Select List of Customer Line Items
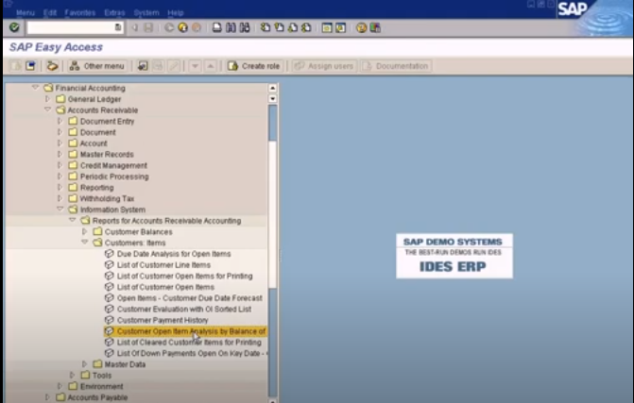Screen dimensions: 634x403 pyautogui.click(x=163, y=265)
